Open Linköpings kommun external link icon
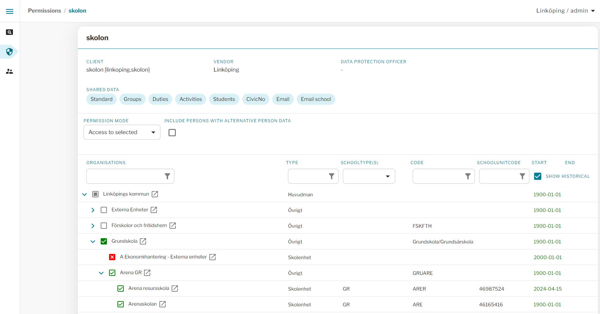The width and height of the screenshot is (600, 314). 155,194
